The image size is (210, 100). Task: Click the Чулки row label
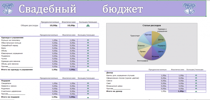click(4, 59)
